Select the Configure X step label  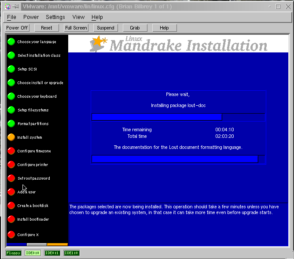pyautogui.click(x=28, y=235)
